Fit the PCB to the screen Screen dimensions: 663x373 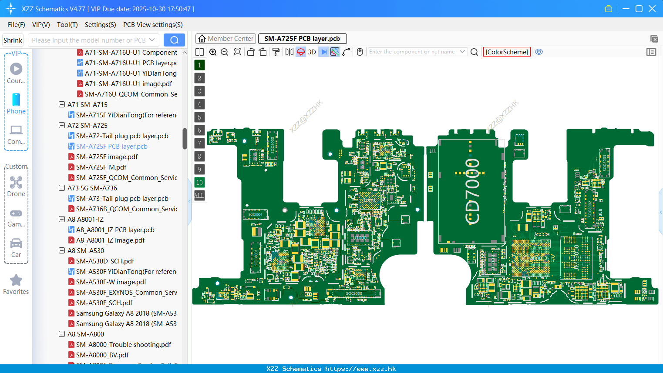[238, 52]
